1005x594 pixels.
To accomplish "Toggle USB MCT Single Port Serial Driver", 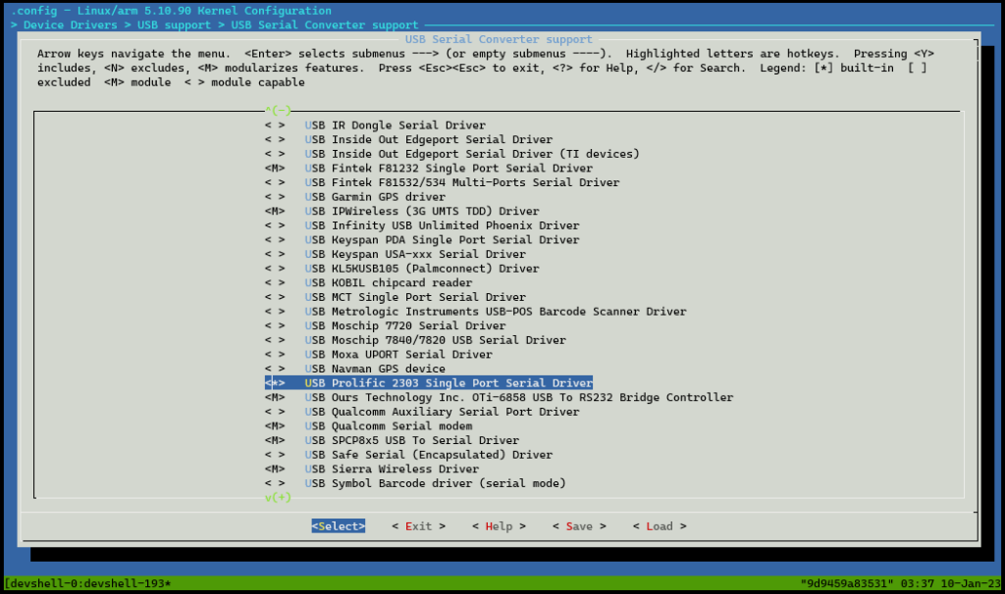I will [x=275, y=297].
